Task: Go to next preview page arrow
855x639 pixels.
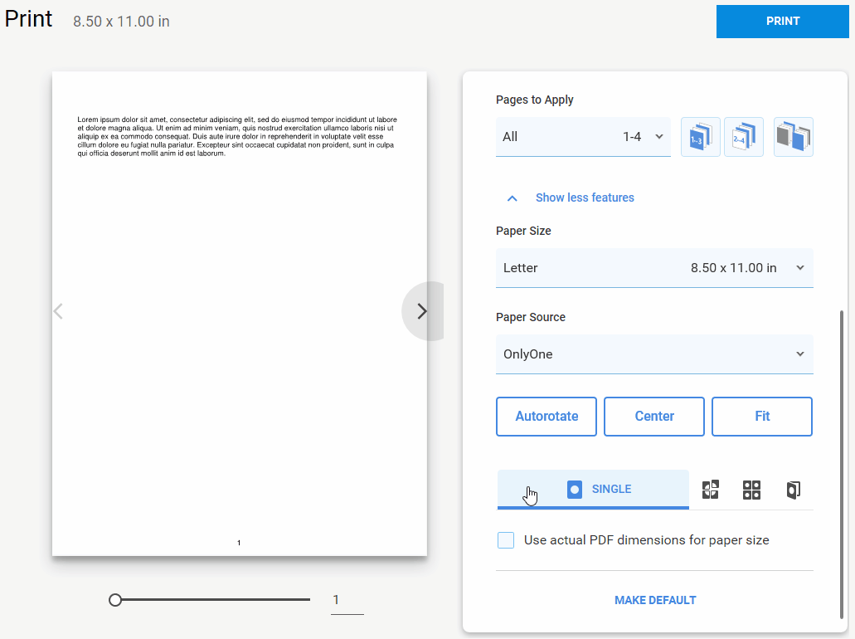Action: coord(422,311)
